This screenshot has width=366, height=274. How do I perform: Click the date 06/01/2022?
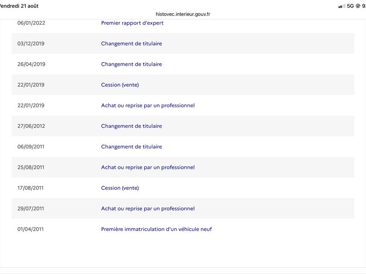[x=31, y=23]
